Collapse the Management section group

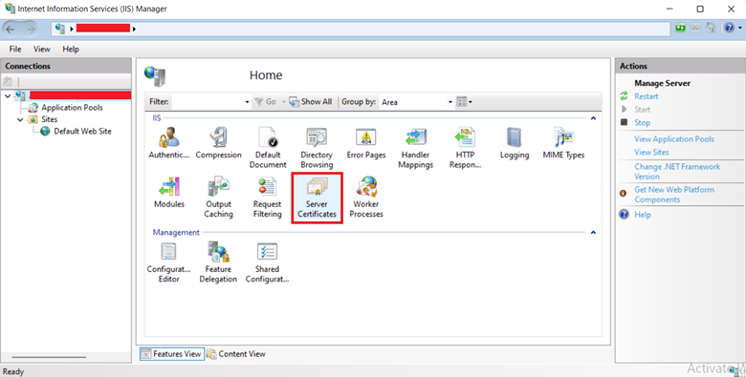tap(593, 232)
